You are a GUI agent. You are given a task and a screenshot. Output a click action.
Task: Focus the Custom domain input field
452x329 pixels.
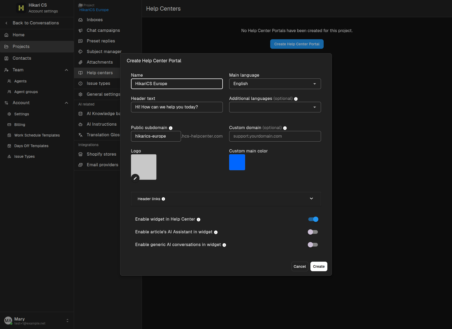[275, 136]
